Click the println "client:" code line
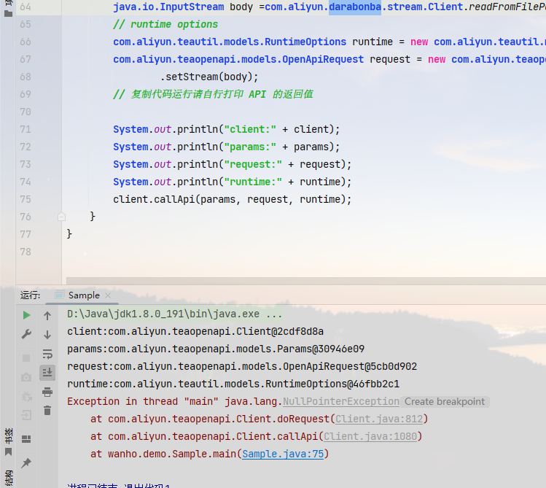 click(226, 129)
